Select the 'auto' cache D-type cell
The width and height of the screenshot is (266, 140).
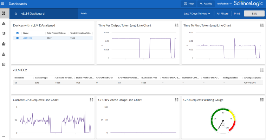click(x=37, y=83)
